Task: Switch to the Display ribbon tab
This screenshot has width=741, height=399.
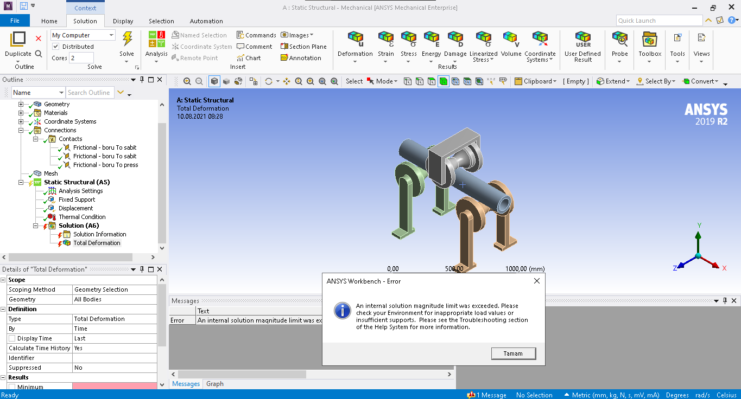Action: [123, 21]
